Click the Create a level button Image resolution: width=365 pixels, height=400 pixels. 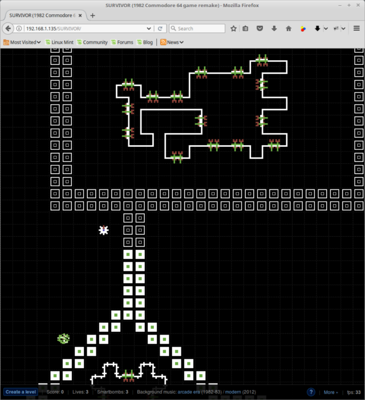coord(21,392)
